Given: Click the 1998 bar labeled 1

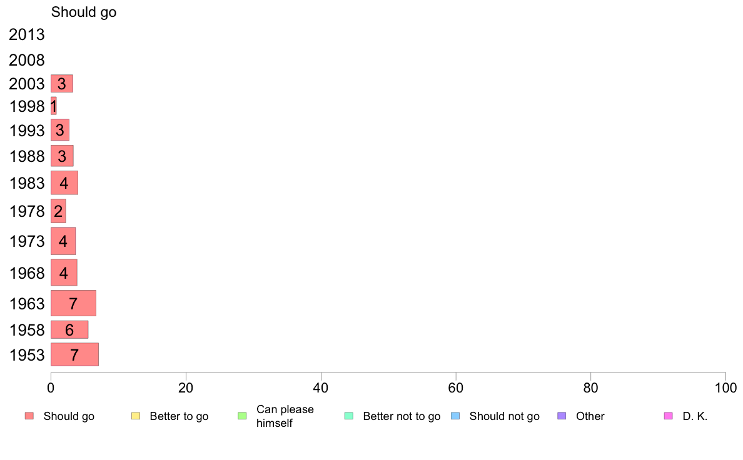Looking at the screenshot, I should (54, 106).
